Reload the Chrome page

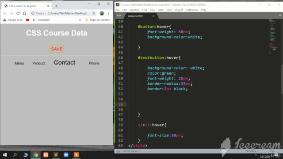18,13
